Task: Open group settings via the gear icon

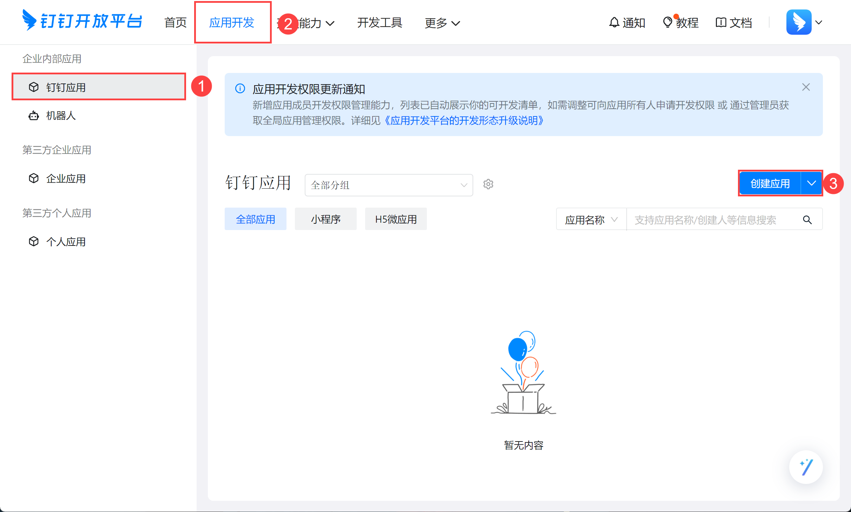Action: pos(488,184)
